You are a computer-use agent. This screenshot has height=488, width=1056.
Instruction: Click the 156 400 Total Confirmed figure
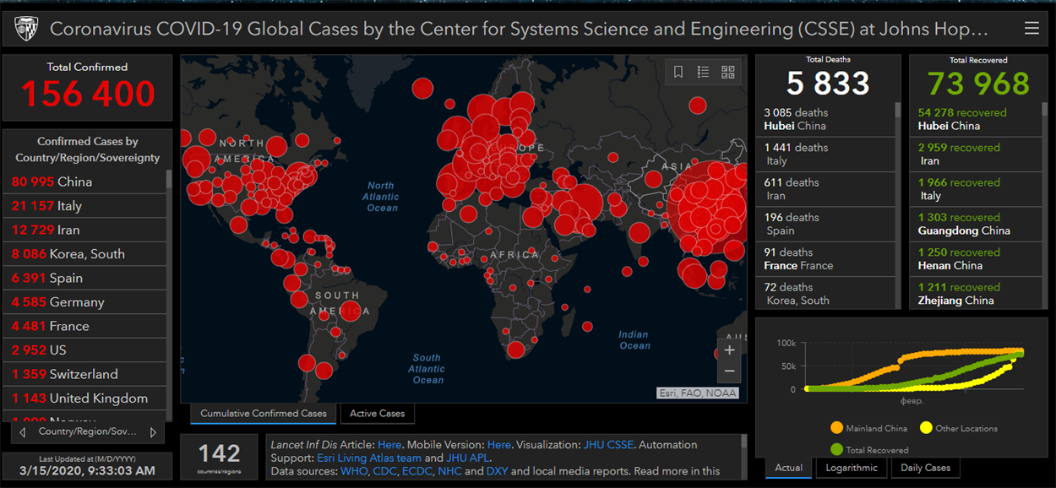(88, 94)
